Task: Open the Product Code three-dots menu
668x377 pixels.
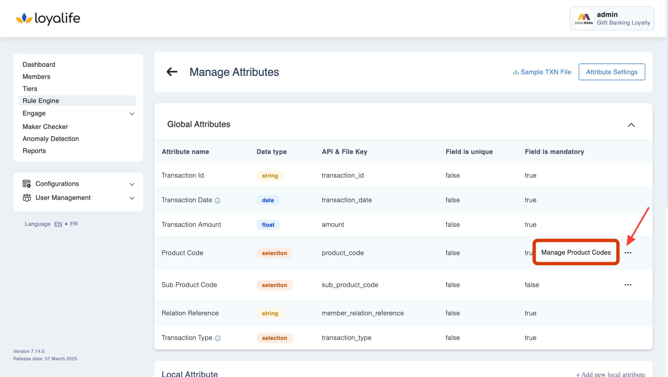Action: pos(628,253)
